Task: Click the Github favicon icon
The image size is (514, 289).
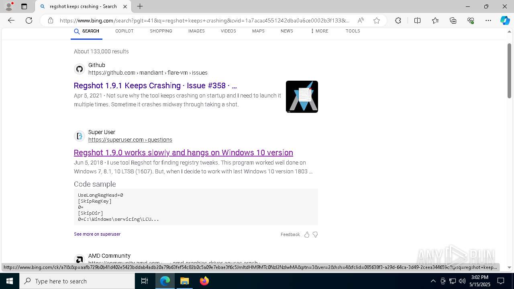Action: point(80,69)
